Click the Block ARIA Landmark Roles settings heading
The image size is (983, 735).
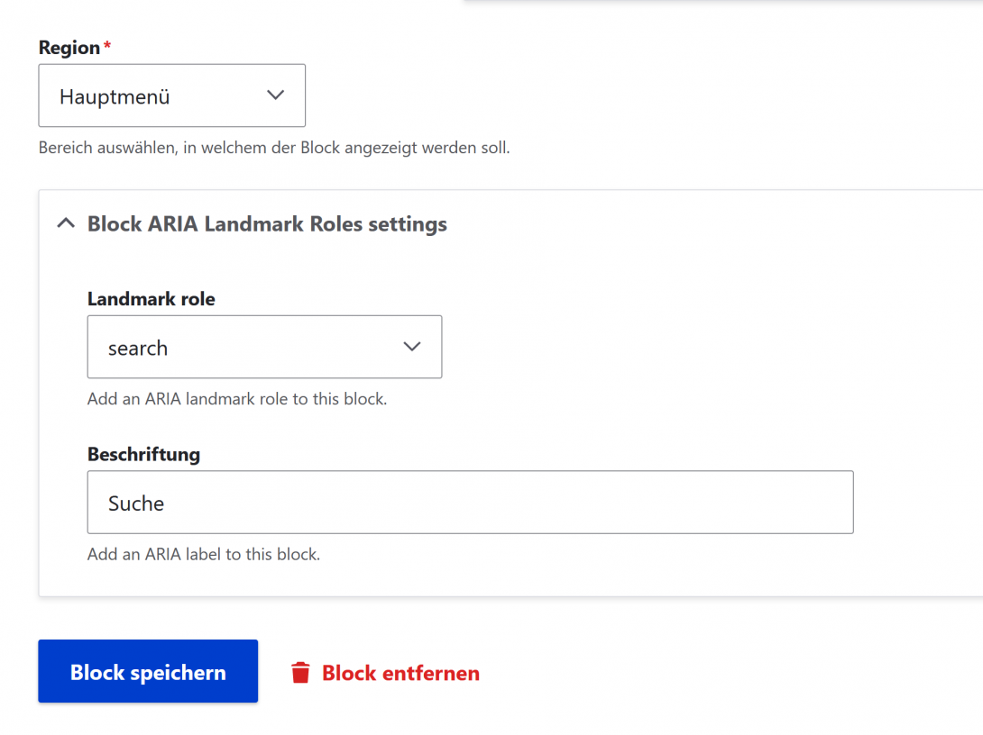coord(266,223)
